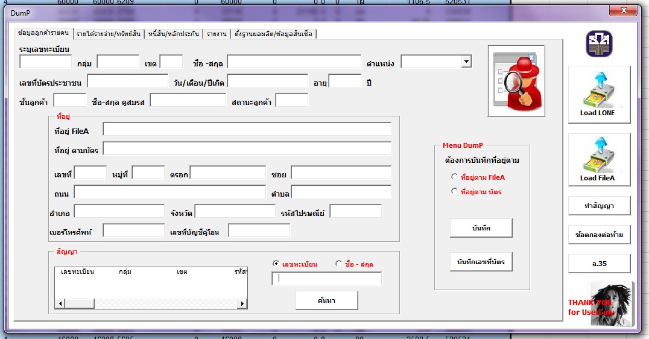649x339 pixels.
Task: Choose เลขทะเบียน as the search mode
Action: click(x=276, y=264)
